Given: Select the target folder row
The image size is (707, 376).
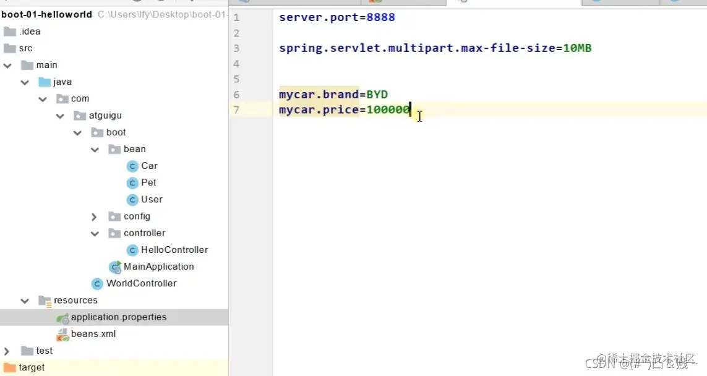Looking at the screenshot, I should (114, 367).
